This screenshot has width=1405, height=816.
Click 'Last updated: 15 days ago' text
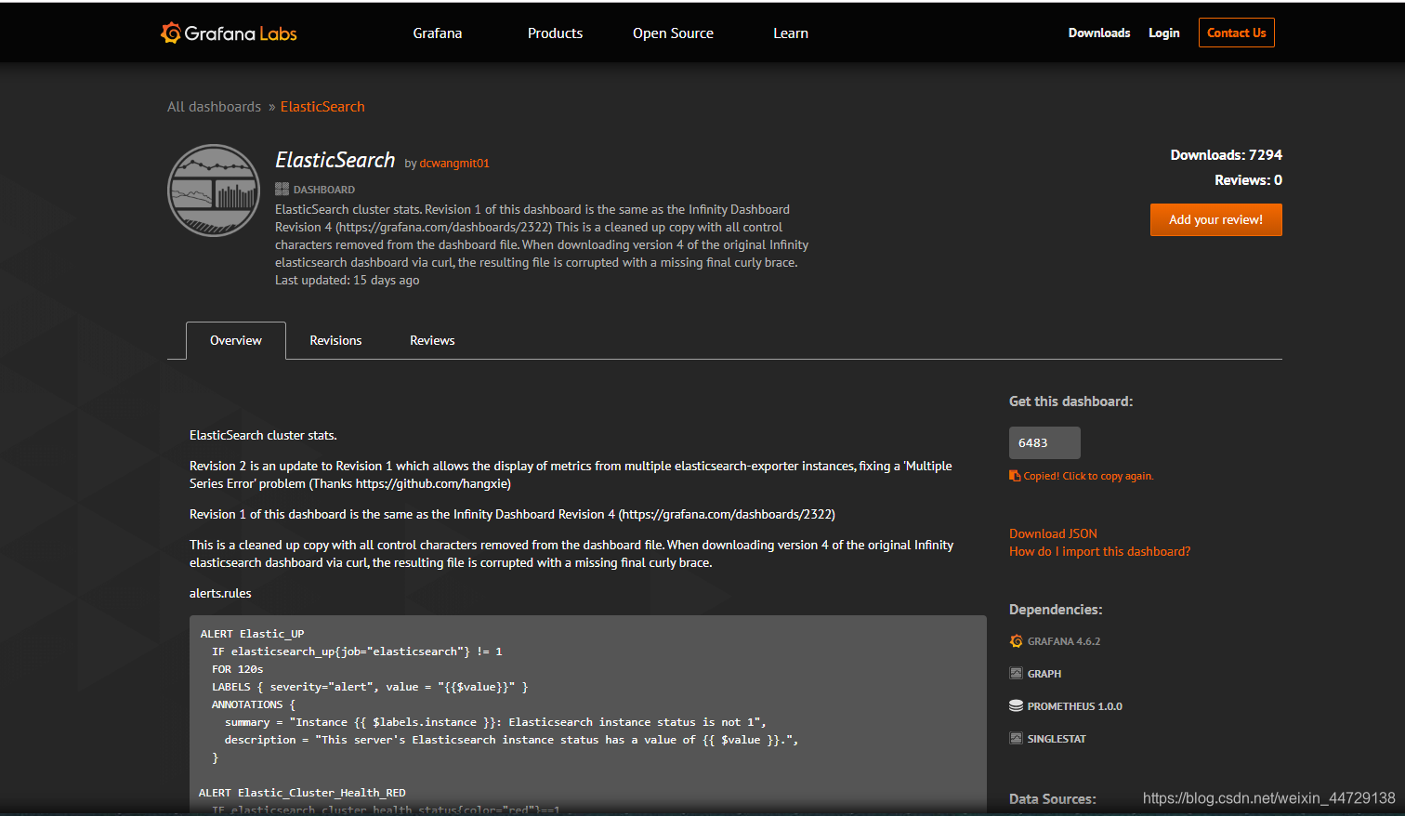347,280
